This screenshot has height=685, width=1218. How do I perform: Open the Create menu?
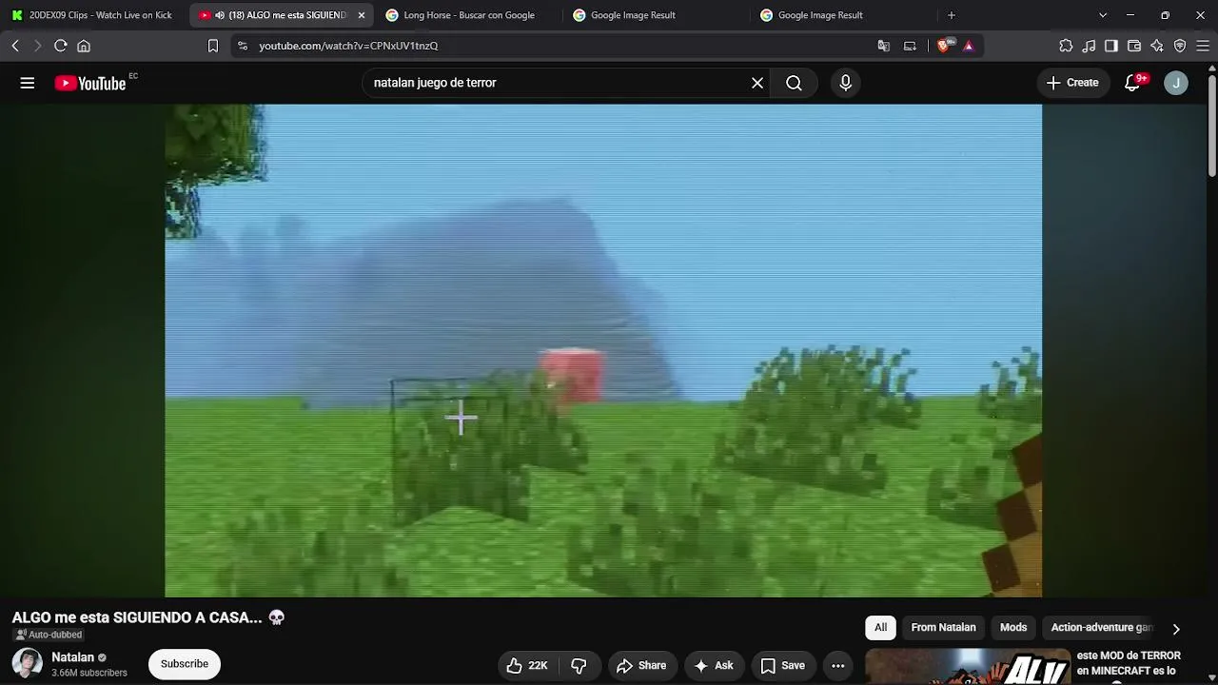(x=1072, y=83)
